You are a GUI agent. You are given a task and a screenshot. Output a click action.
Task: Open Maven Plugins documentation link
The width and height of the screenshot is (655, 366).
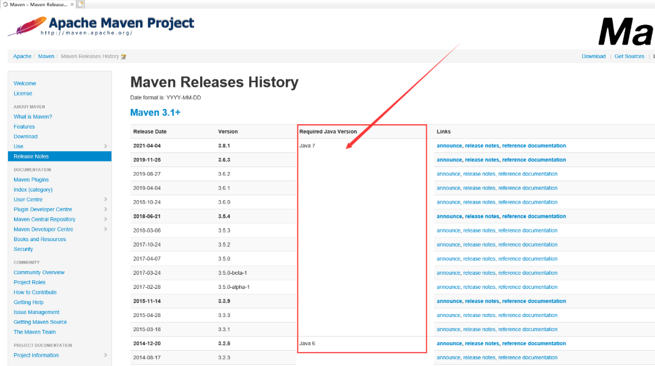[x=31, y=180]
